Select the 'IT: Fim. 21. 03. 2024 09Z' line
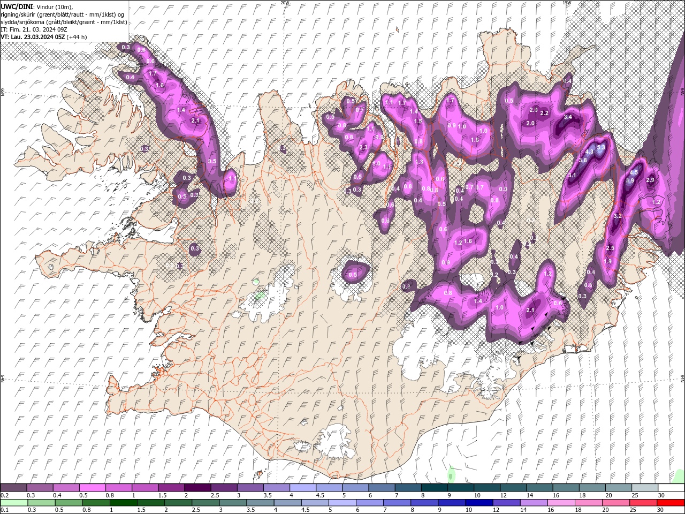 [x=34, y=29]
